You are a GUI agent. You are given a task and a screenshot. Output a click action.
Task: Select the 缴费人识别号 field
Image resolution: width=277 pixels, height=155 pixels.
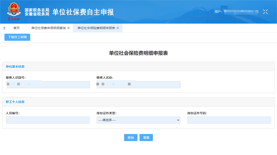pyautogui.click(x=48, y=85)
